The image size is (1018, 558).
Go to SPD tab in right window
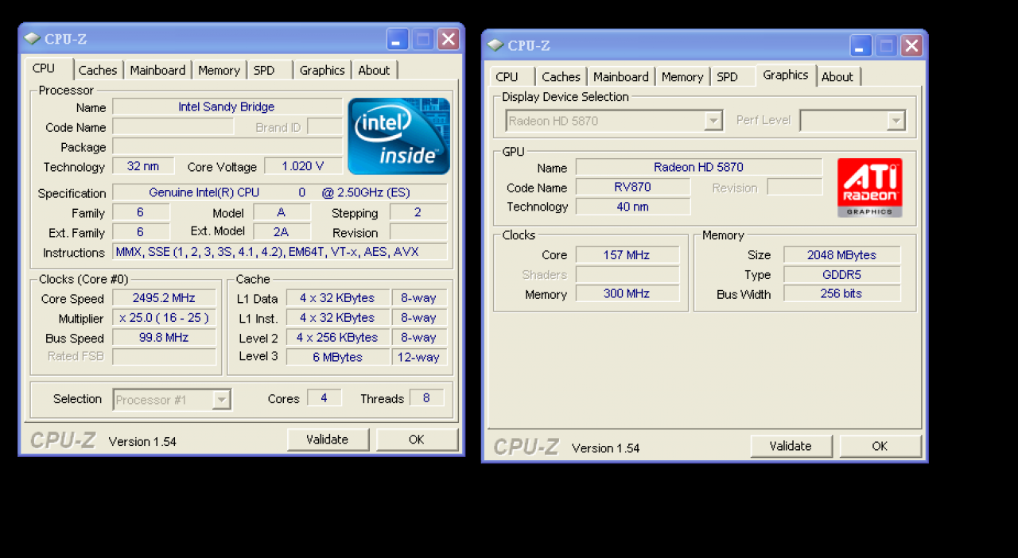click(727, 76)
